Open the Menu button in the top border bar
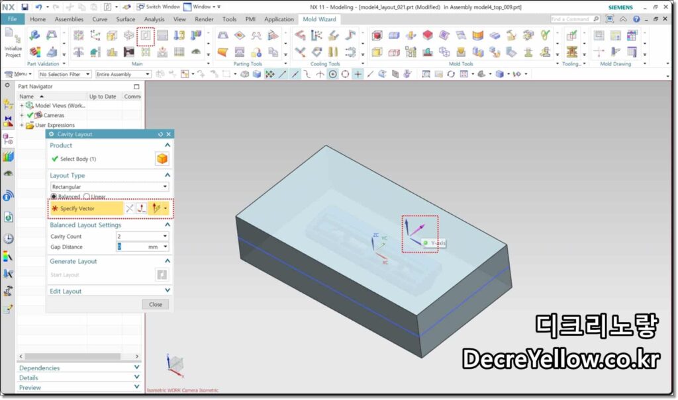Screen dimensions: 678x400 point(18,74)
